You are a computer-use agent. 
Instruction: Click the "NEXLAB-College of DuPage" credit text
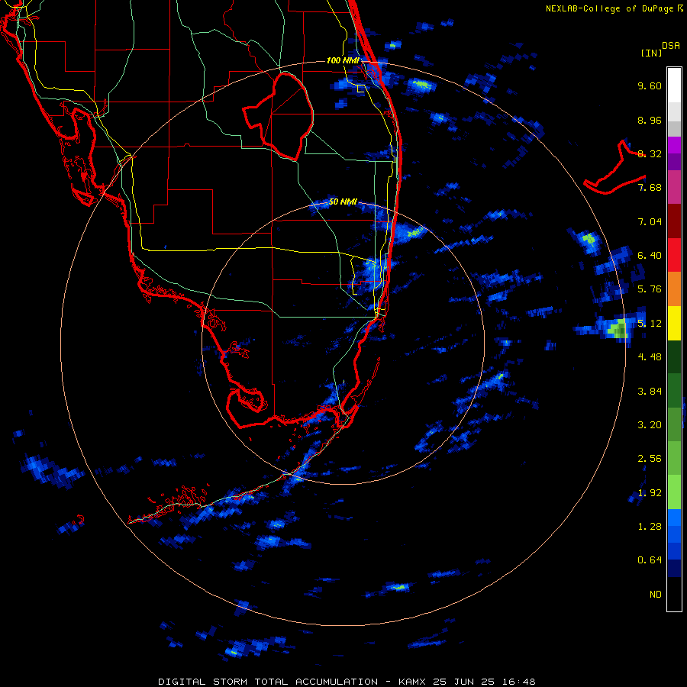coord(609,8)
